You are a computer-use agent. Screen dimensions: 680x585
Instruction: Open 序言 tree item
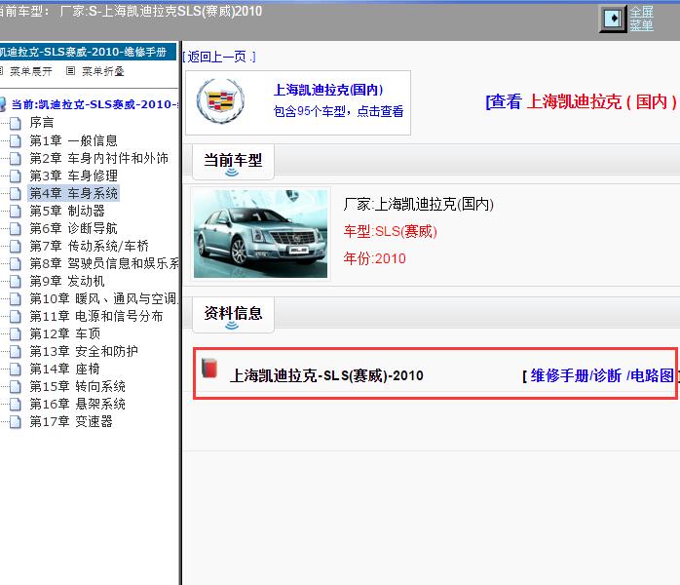pyautogui.click(x=42, y=123)
